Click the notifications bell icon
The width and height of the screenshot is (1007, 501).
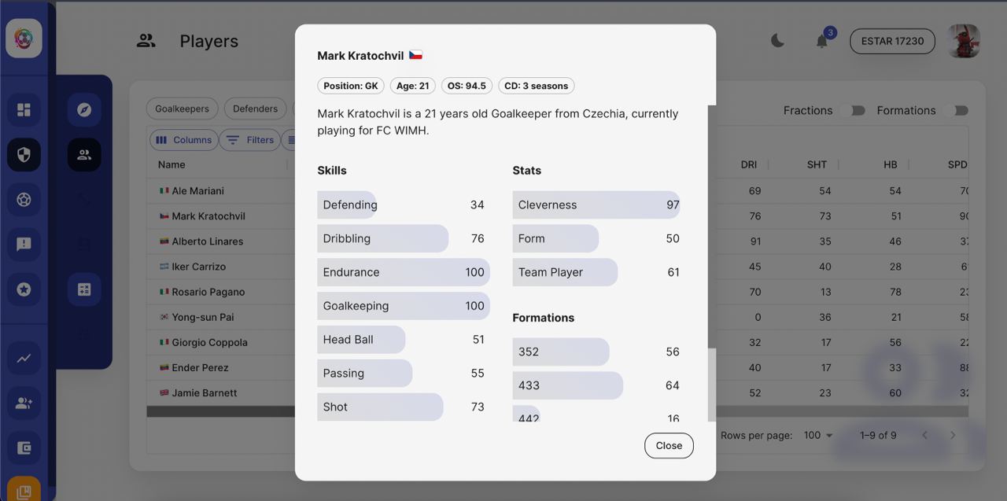coord(822,41)
